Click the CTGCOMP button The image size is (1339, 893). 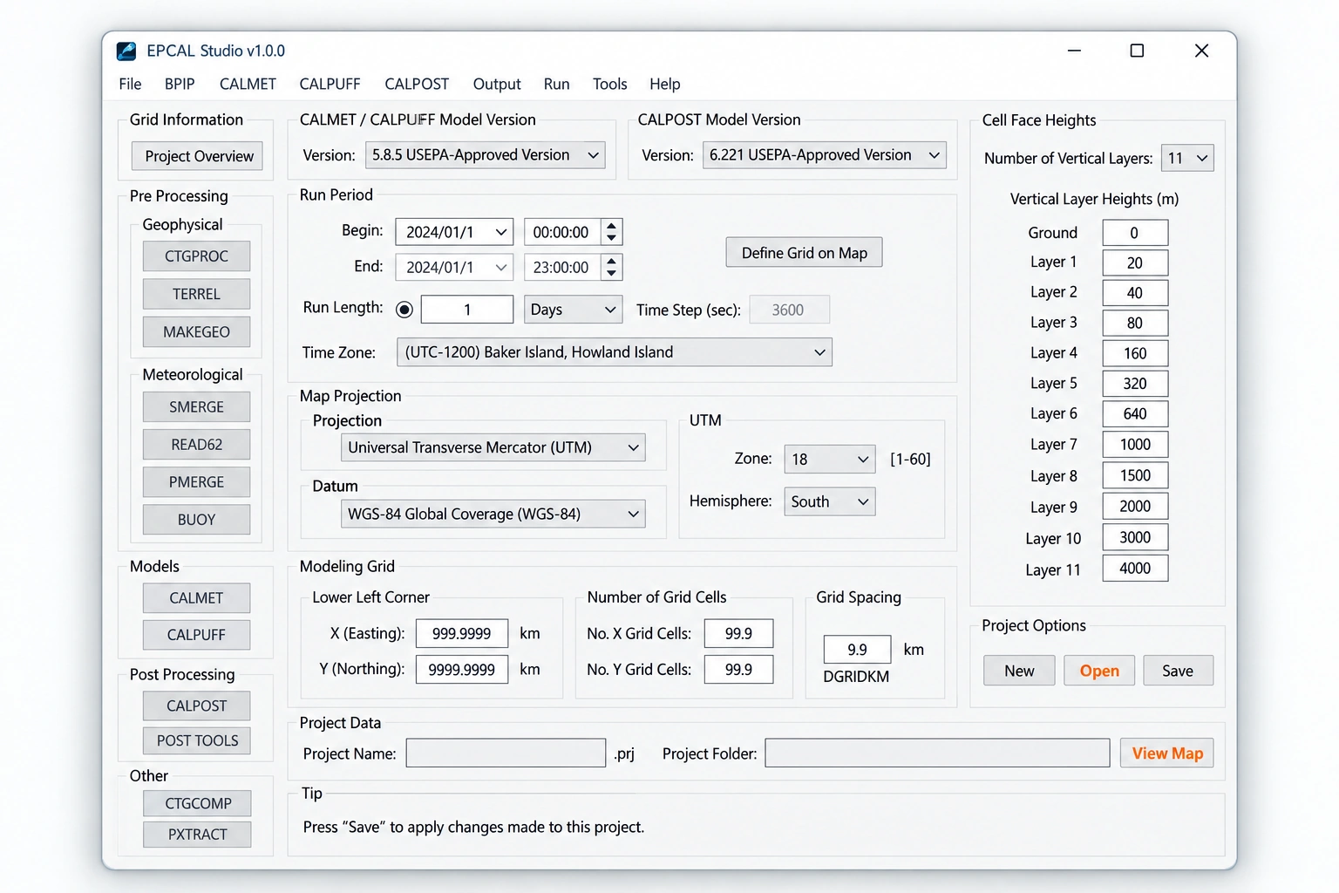[197, 803]
